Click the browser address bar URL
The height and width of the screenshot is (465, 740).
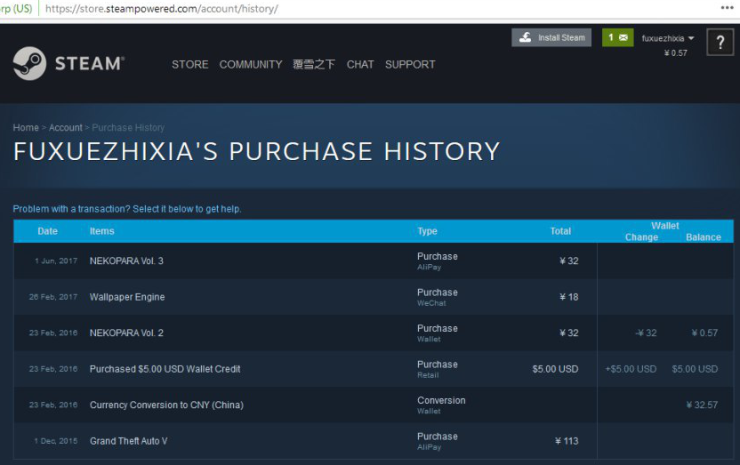pos(162,8)
